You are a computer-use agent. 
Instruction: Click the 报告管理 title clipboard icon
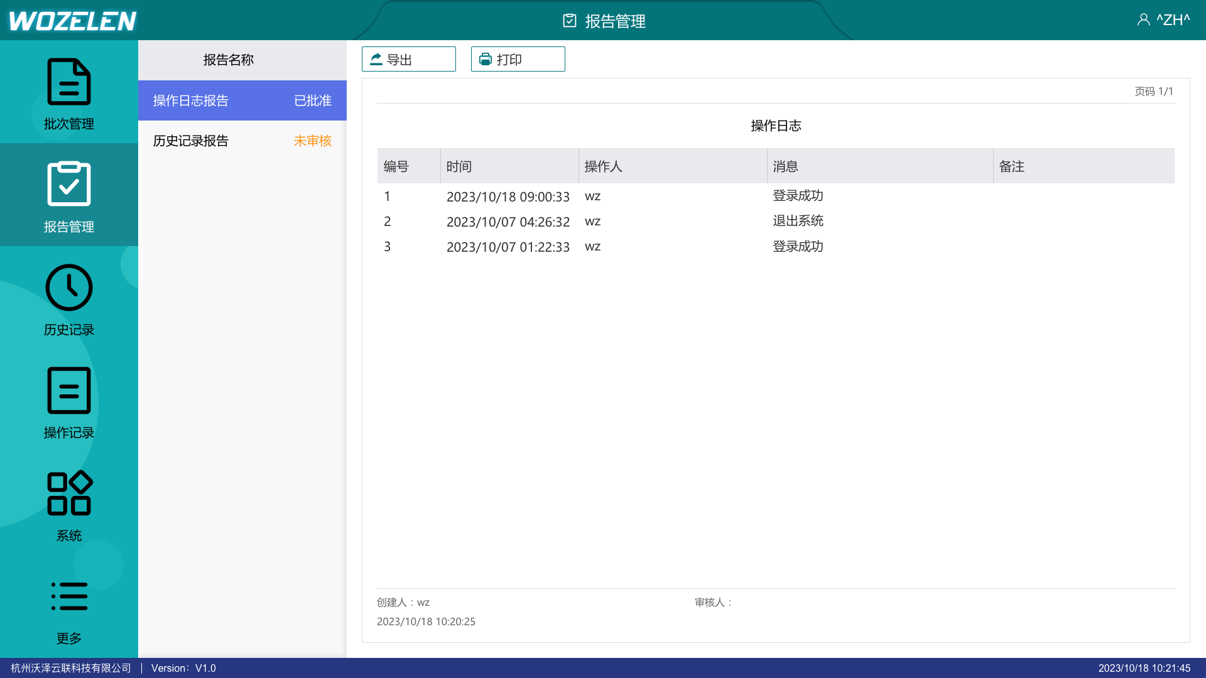pos(570,21)
